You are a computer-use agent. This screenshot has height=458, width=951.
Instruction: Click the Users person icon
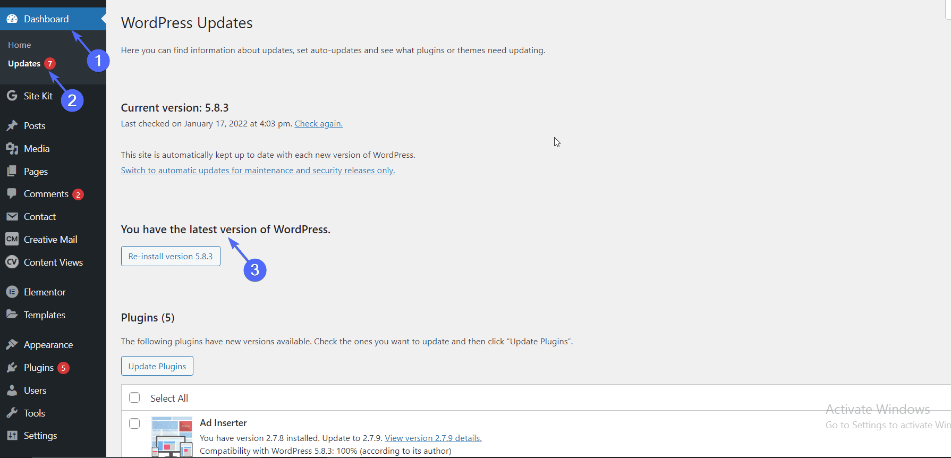12,391
